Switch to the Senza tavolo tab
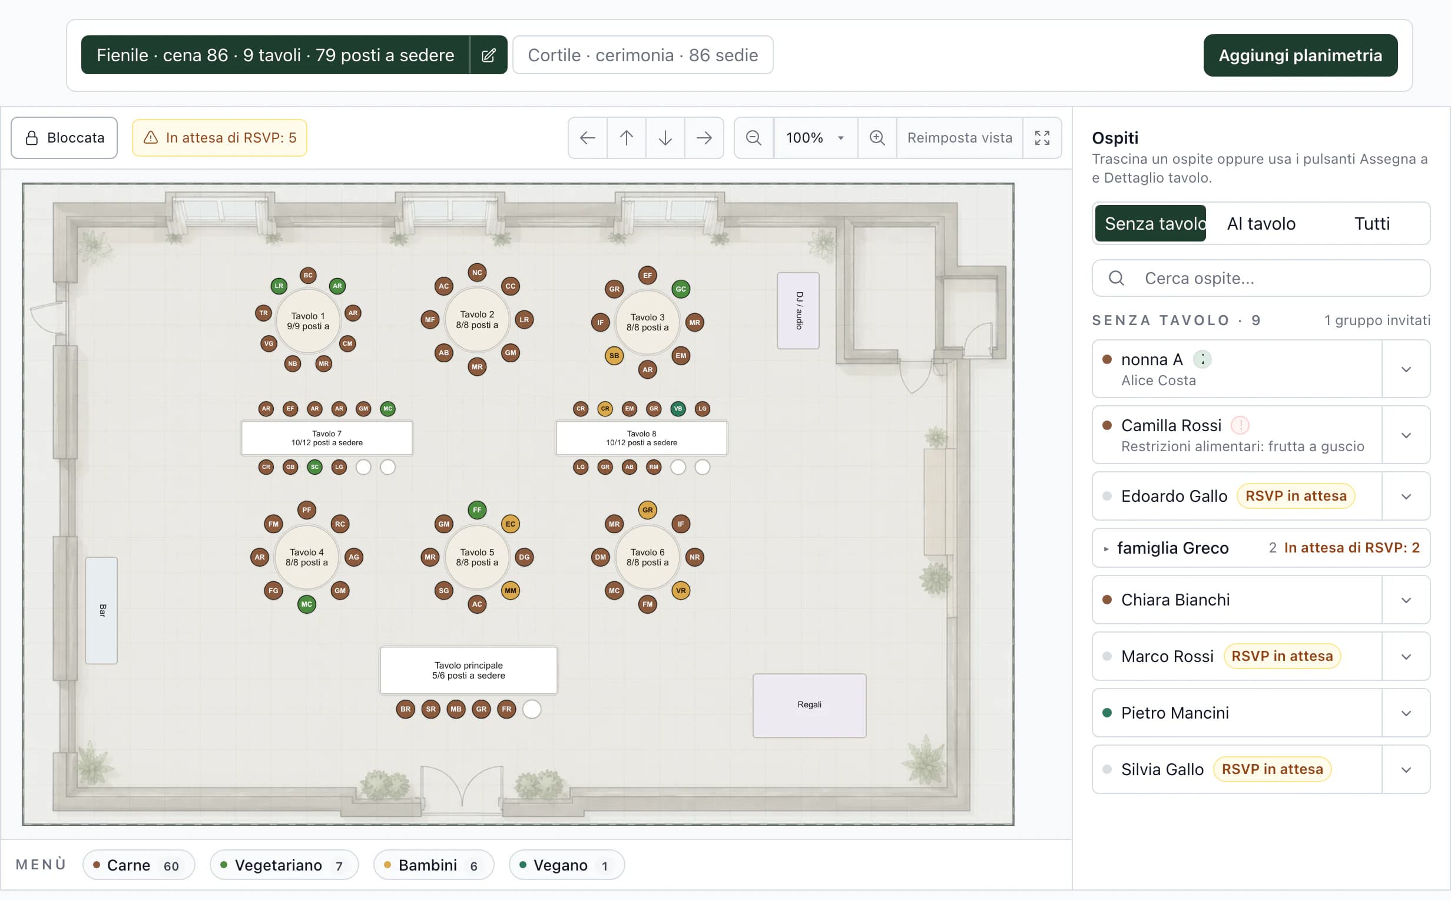This screenshot has height=900, width=1451. click(x=1150, y=224)
